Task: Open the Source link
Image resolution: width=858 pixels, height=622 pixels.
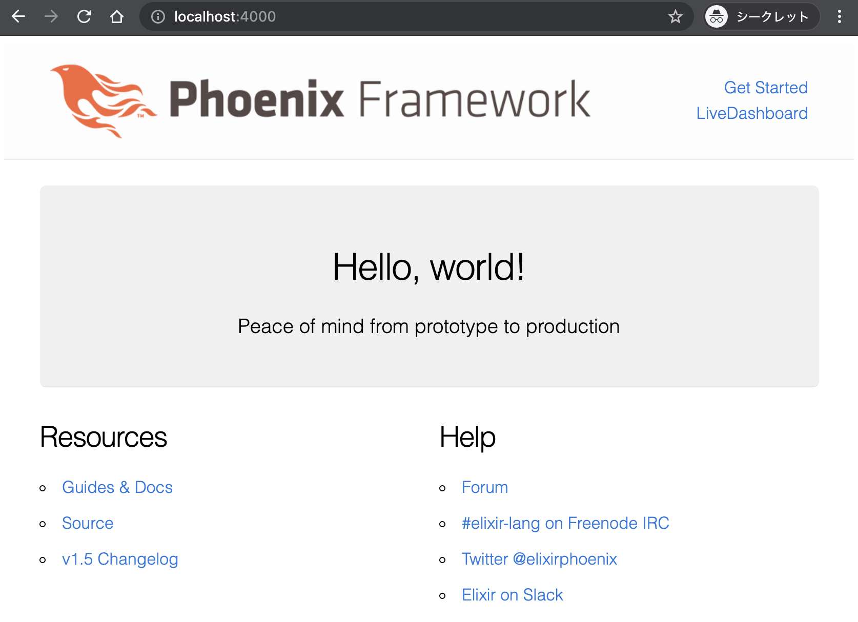Action: [88, 523]
